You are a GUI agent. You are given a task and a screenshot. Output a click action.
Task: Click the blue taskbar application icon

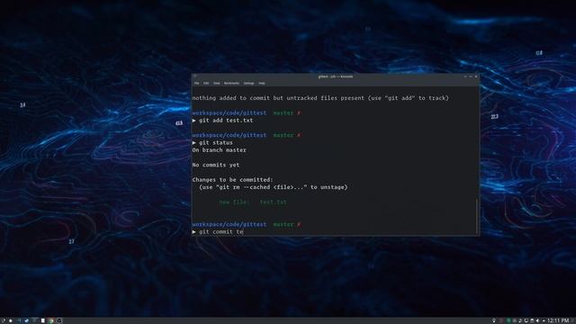pos(26,320)
